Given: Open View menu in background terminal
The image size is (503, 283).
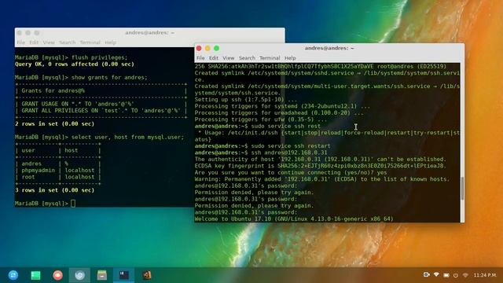Looking at the screenshot, I should point(49,42).
